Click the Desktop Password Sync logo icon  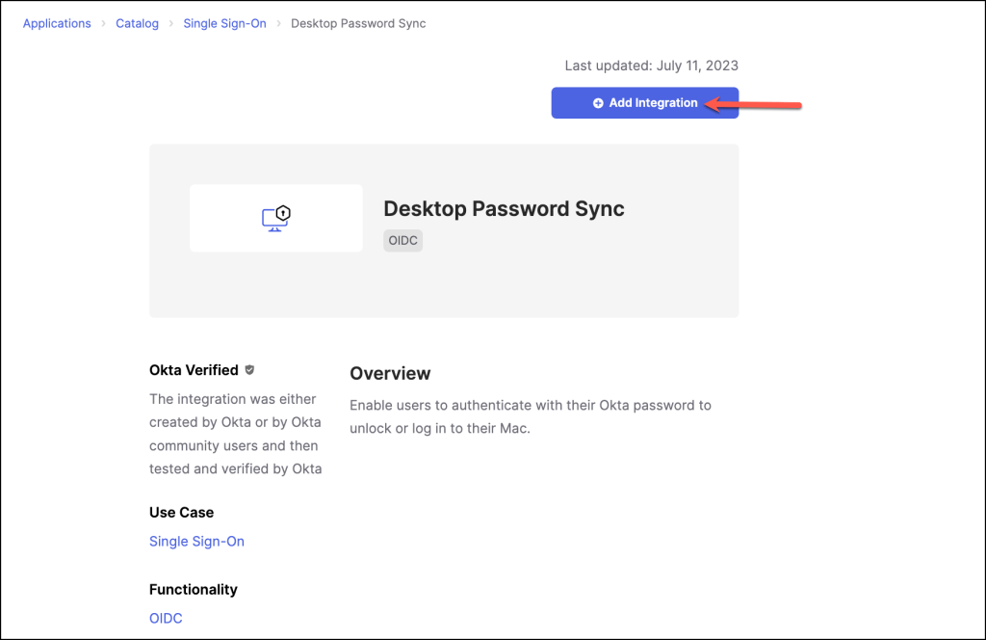tap(276, 218)
